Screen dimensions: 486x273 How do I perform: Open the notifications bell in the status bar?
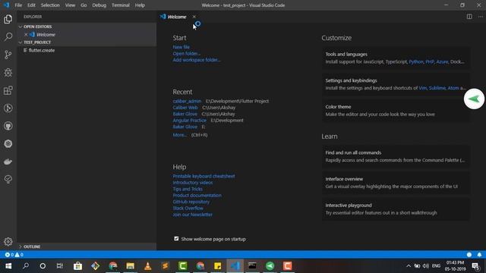479,255
